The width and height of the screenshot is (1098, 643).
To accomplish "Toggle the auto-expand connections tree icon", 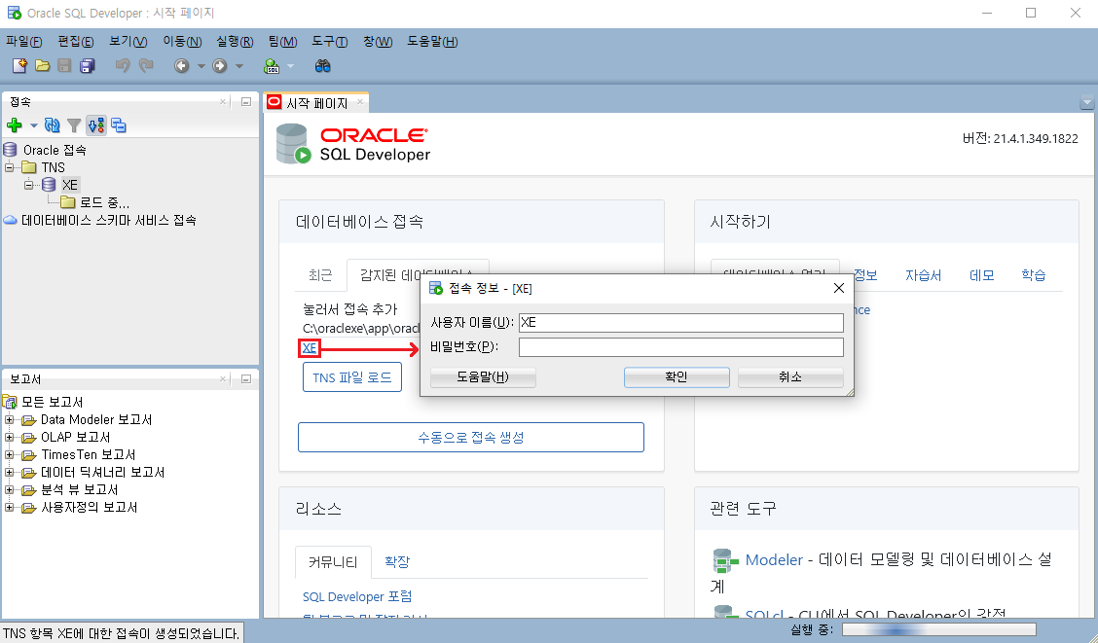I will (x=96, y=125).
